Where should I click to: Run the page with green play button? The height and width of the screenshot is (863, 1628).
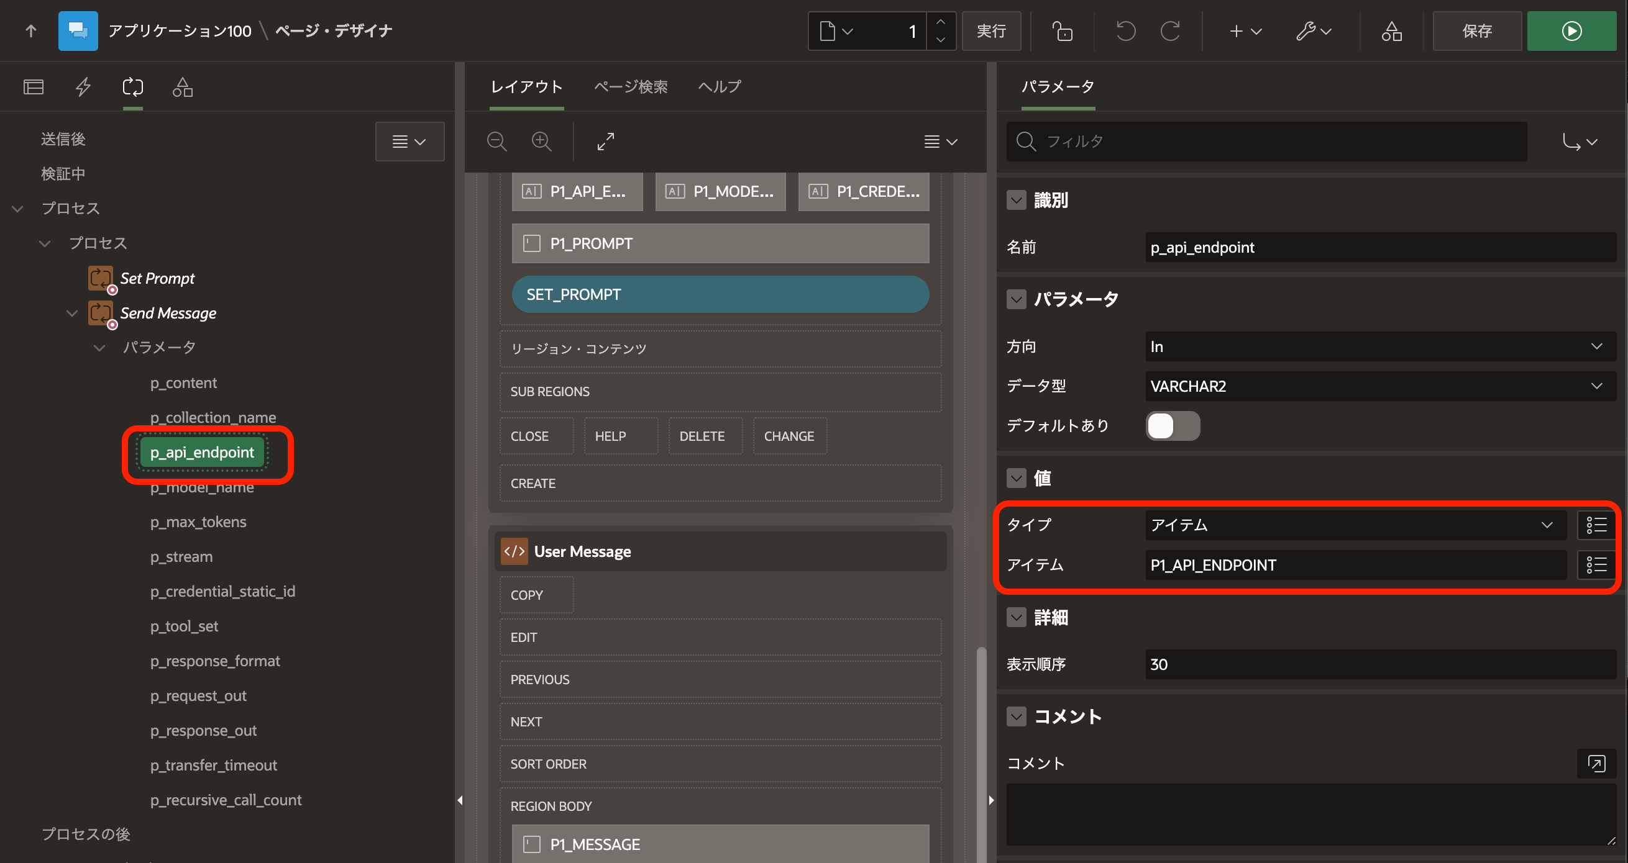coord(1571,31)
